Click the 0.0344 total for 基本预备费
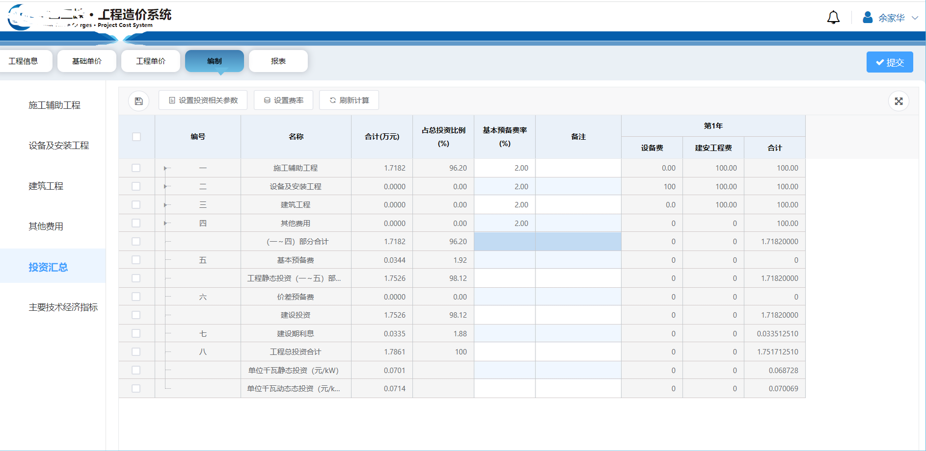 pos(395,260)
